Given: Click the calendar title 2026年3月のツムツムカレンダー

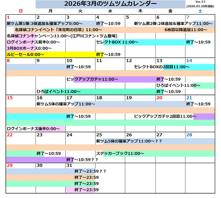Looking at the screenshot, I should [x=111, y=4].
